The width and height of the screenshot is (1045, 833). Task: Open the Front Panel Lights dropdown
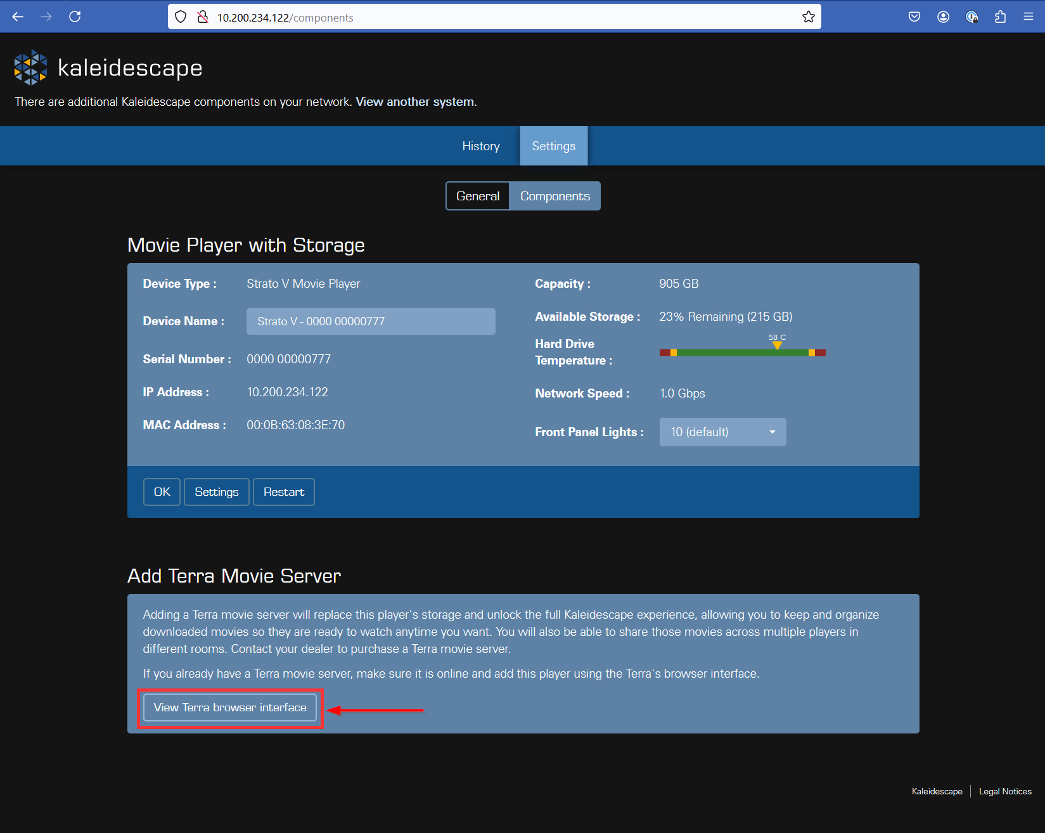click(722, 432)
